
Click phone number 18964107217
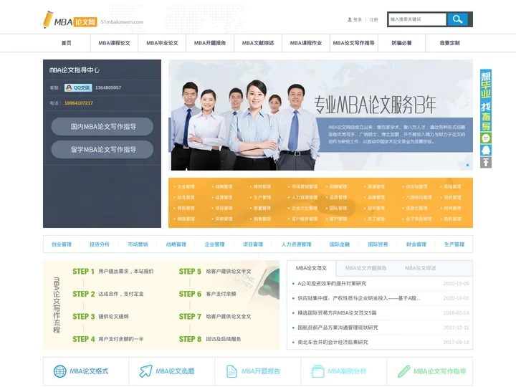pyautogui.click(x=79, y=103)
